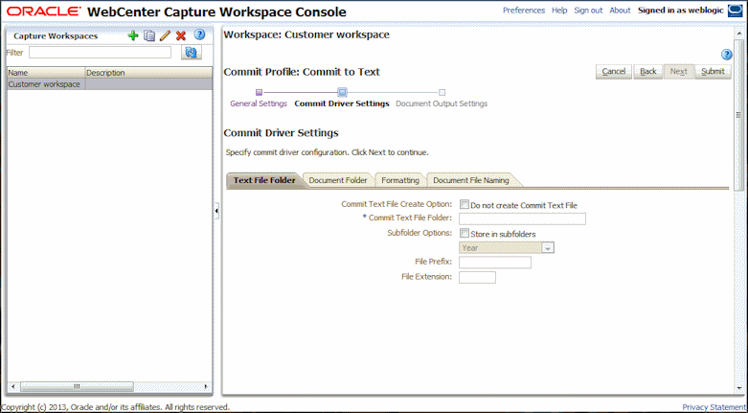Click into the workspace Filter field
Screen dimensions: 748x413
point(100,53)
